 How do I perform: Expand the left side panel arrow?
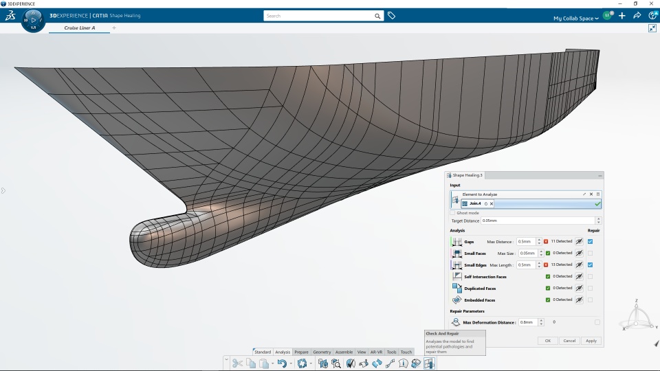coord(3,190)
